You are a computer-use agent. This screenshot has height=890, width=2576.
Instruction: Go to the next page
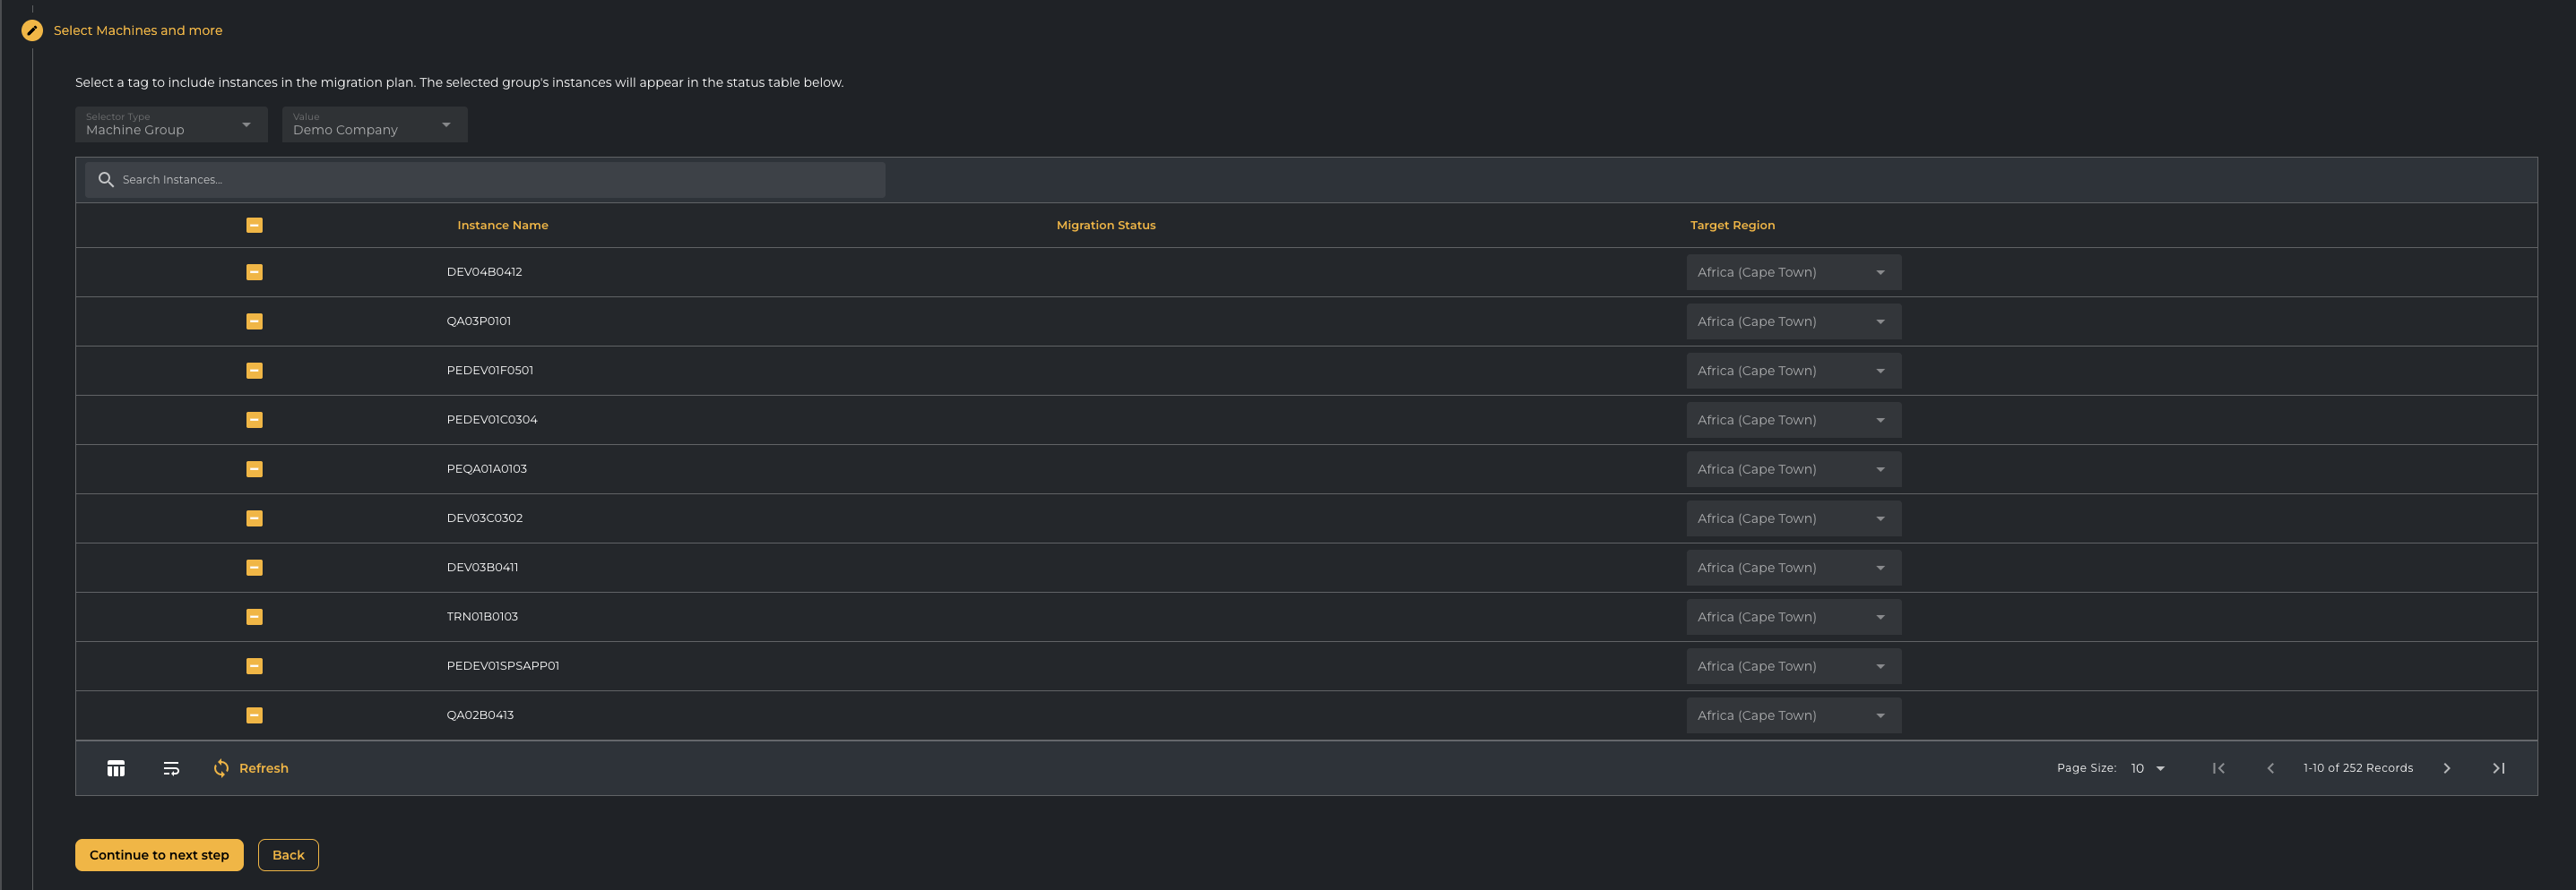pos(2446,768)
